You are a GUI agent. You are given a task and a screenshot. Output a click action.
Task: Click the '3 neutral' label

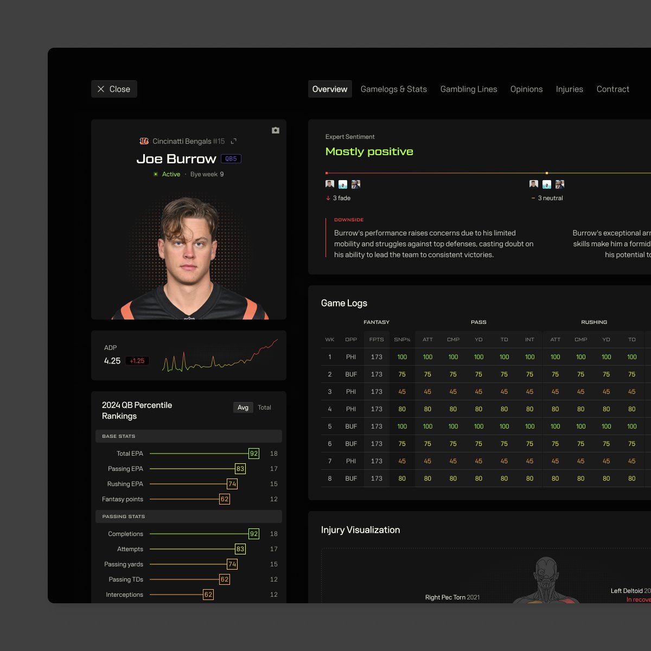click(x=550, y=199)
